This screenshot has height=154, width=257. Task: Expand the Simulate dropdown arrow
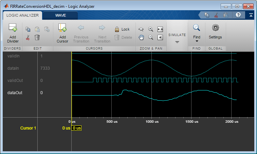coord(177,42)
